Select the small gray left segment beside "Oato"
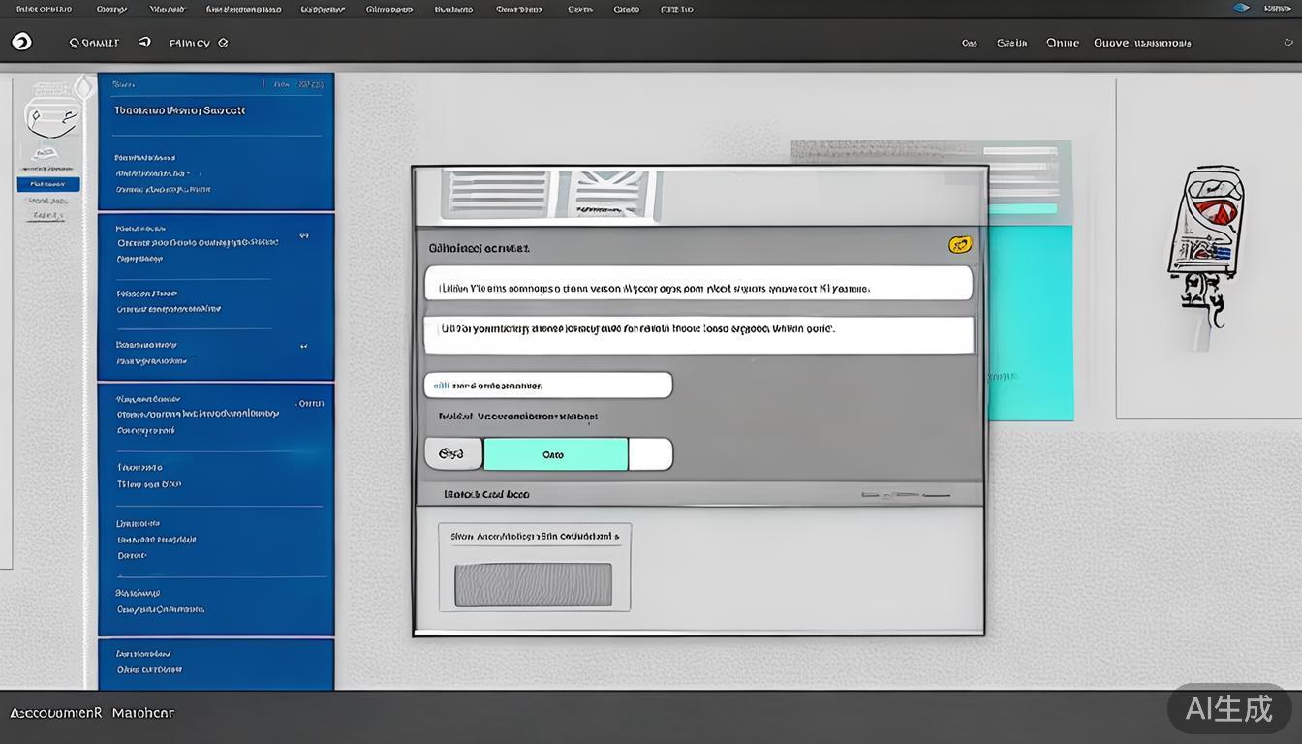Image resolution: width=1302 pixels, height=744 pixels. (x=452, y=453)
